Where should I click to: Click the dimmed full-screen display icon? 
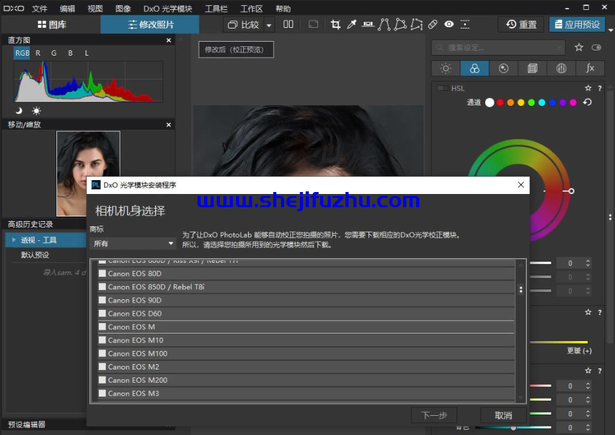click(x=313, y=24)
